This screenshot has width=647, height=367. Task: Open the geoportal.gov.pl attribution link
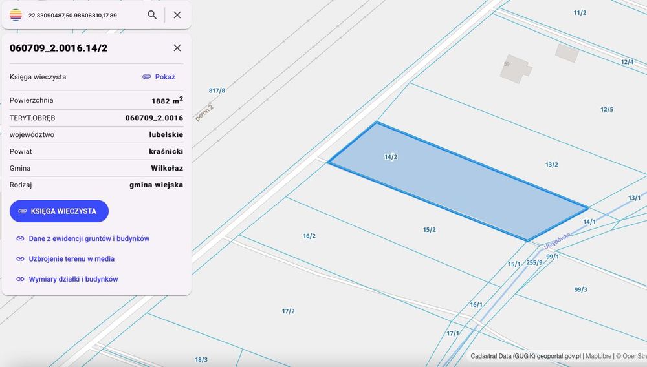559,356
